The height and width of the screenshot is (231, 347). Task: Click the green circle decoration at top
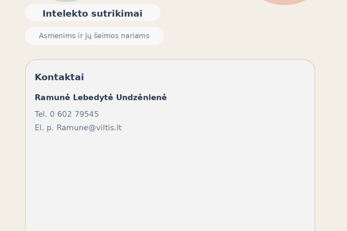pos(65,1)
